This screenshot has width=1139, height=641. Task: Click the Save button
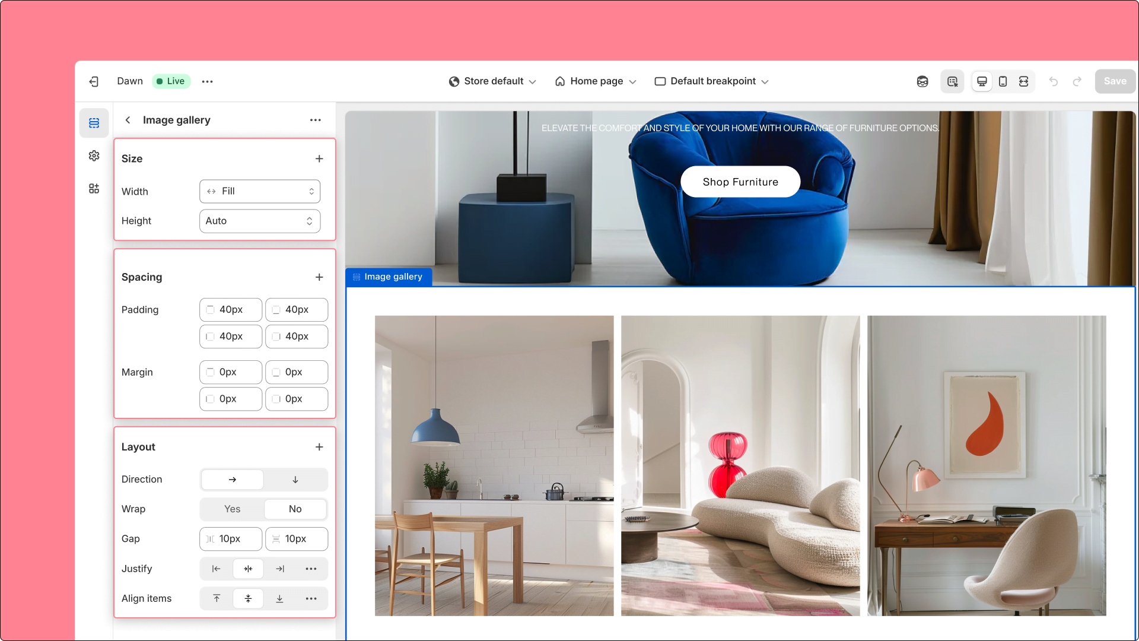tap(1115, 81)
